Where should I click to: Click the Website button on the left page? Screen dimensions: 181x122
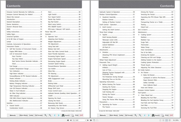(x=13, y=115)
